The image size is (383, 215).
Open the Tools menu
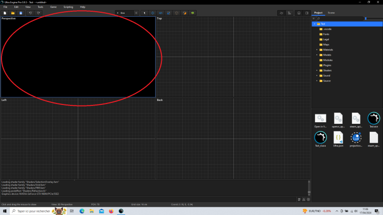[40, 7]
